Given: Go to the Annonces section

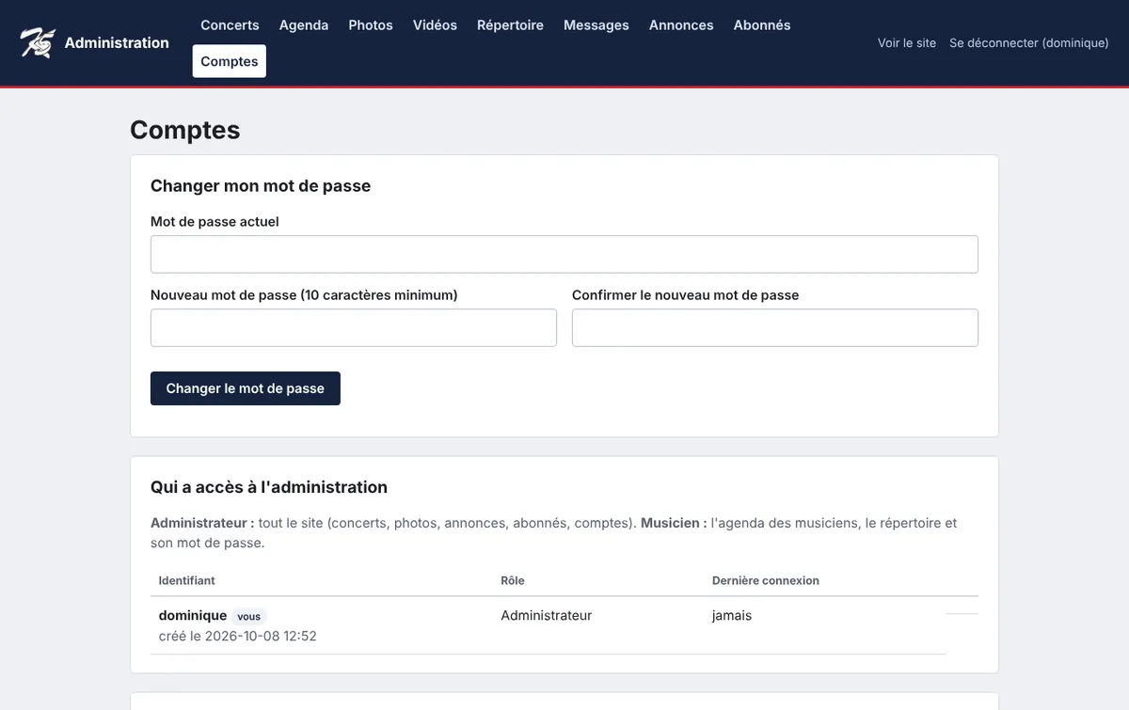Looking at the screenshot, I should (x=681, y=25).
